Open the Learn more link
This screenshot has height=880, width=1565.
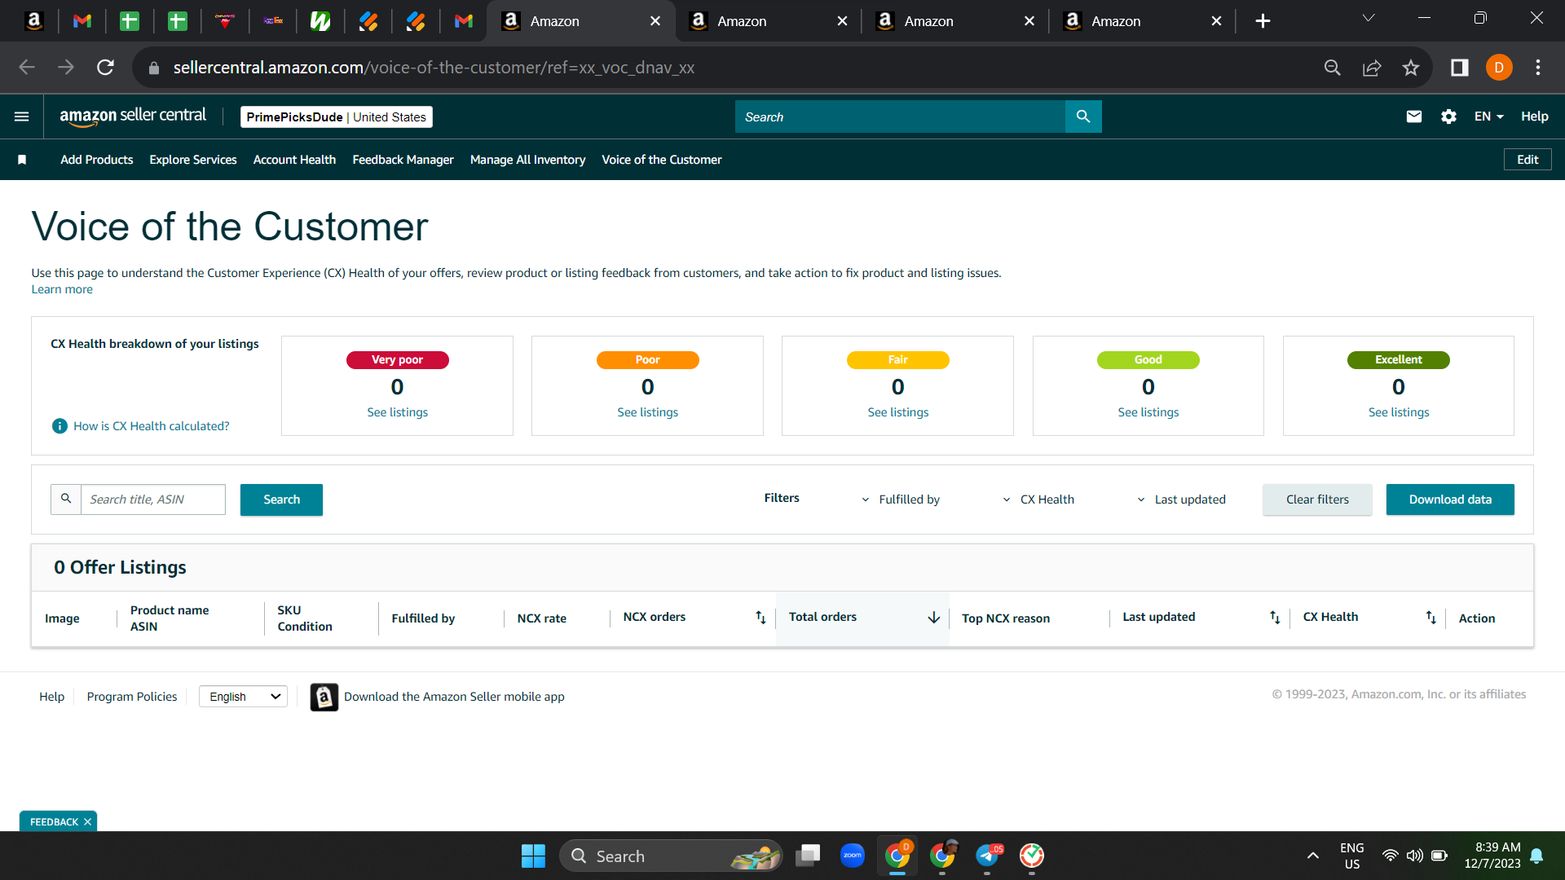click(62, 289)
